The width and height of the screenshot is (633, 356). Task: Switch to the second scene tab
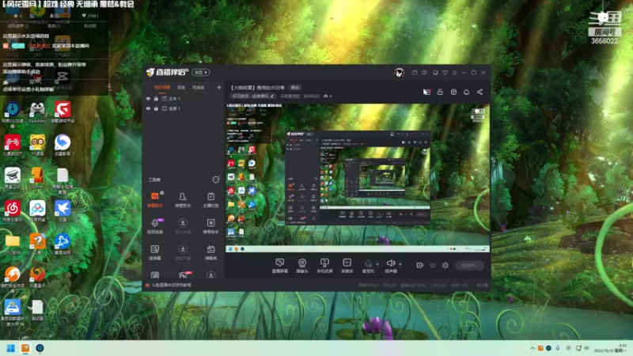pos(181,87)
